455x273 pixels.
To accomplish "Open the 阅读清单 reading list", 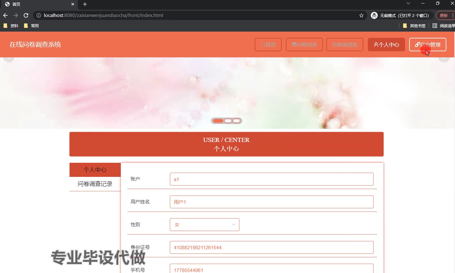I will pyautogui.click(x=444, y=26).
